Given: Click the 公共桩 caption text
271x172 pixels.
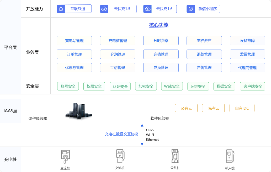Looking at the screenshot, I should (175, 168).
